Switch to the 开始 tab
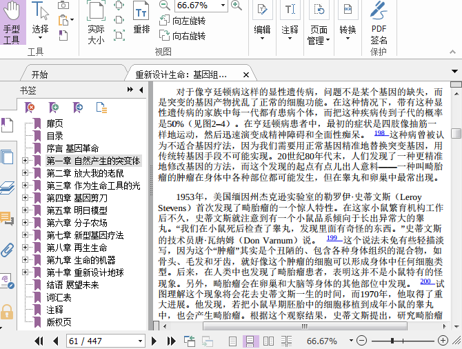 tap(40, 74)
